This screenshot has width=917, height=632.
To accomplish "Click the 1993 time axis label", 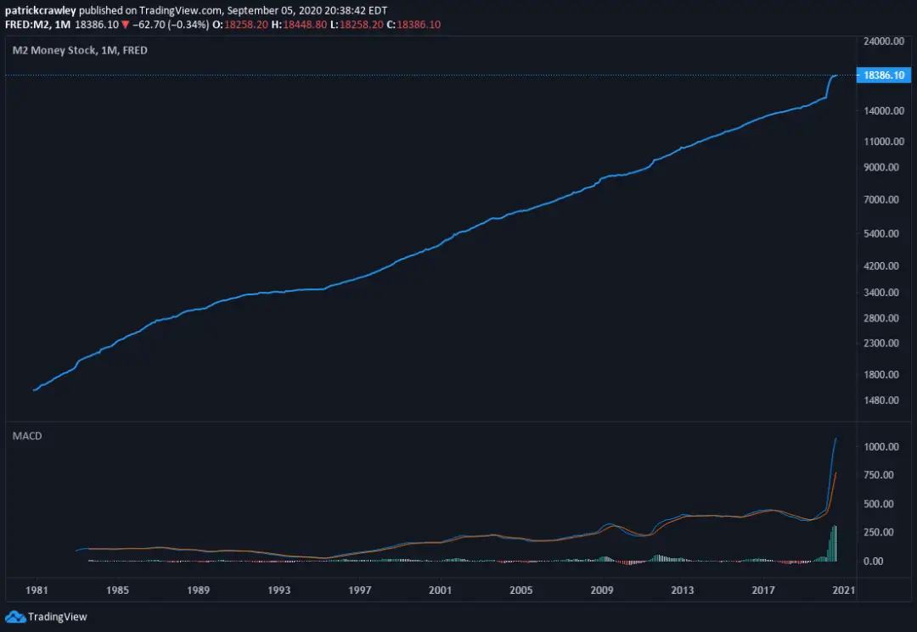I will click(x=279, y=590).
